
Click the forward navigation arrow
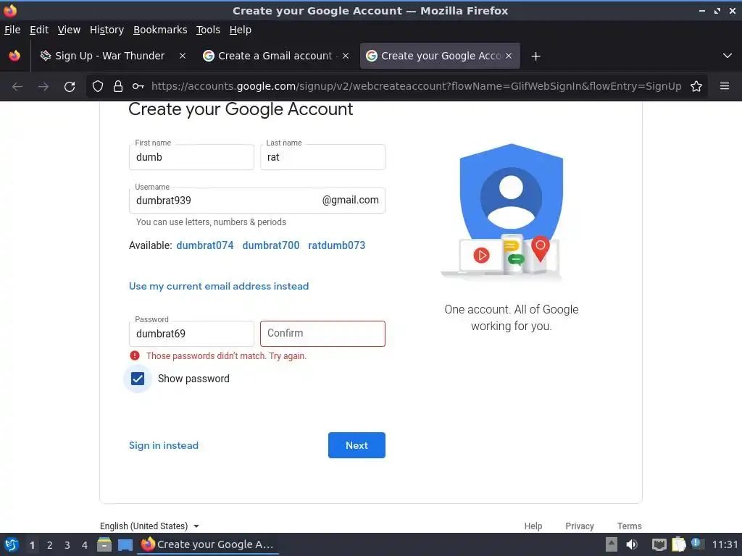43,87
